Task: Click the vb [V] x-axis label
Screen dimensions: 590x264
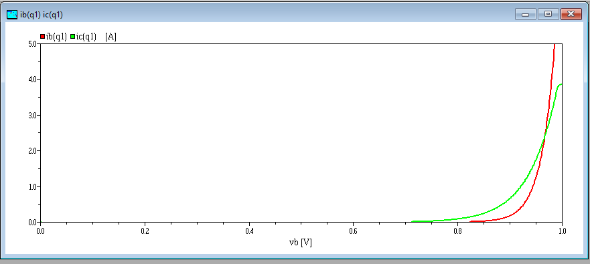Action: point(300,242)
